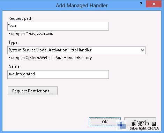
Task: Confirm with the OK button
Action: pyautogui.click(x=105, y=122)
